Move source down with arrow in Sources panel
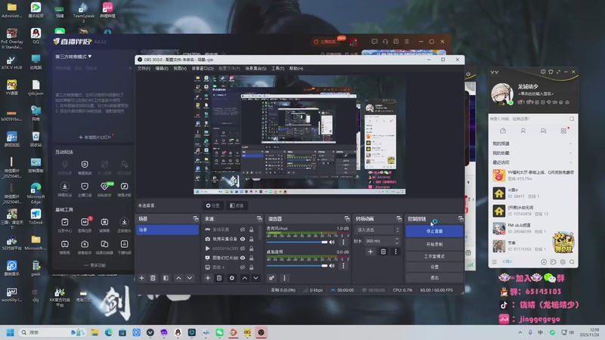This screenshot has width=605, height=340. 256,278
